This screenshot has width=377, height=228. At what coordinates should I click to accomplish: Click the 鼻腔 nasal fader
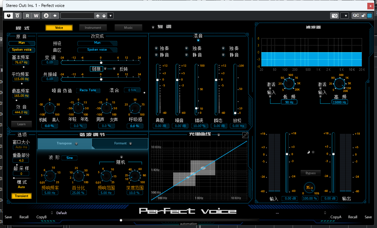(x=158, y=89)
